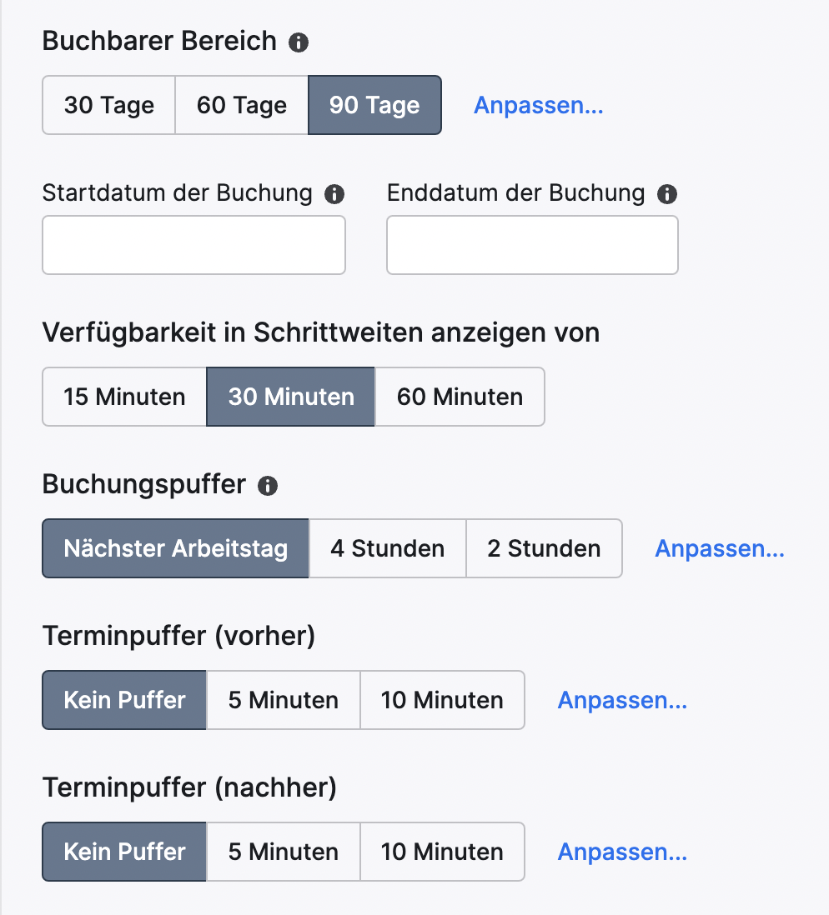Select the 90 Tage booking range
The height and width of the screenshot is (915, 829).
coord(374,106)
